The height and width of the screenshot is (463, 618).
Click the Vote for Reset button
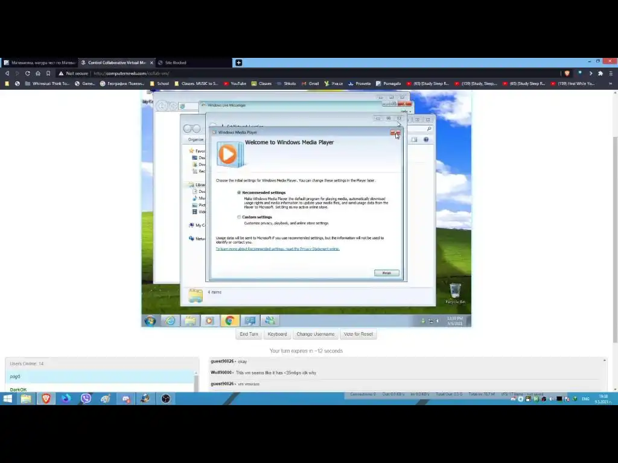358,334
